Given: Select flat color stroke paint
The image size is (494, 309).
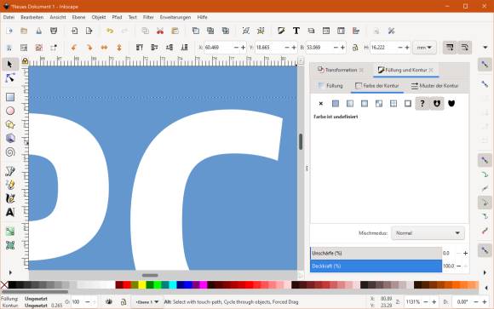Looking at the screenshot, I should click(x=336, y=103).
